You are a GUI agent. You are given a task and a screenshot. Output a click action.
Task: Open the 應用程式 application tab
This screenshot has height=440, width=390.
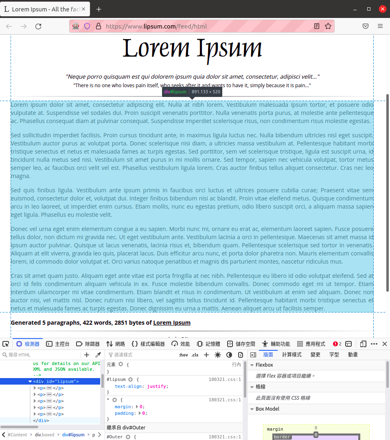tap(311, 344)
